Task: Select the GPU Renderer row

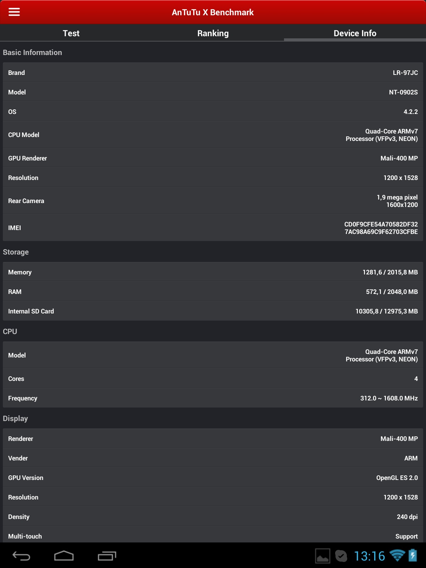Action: coord(213,158)
